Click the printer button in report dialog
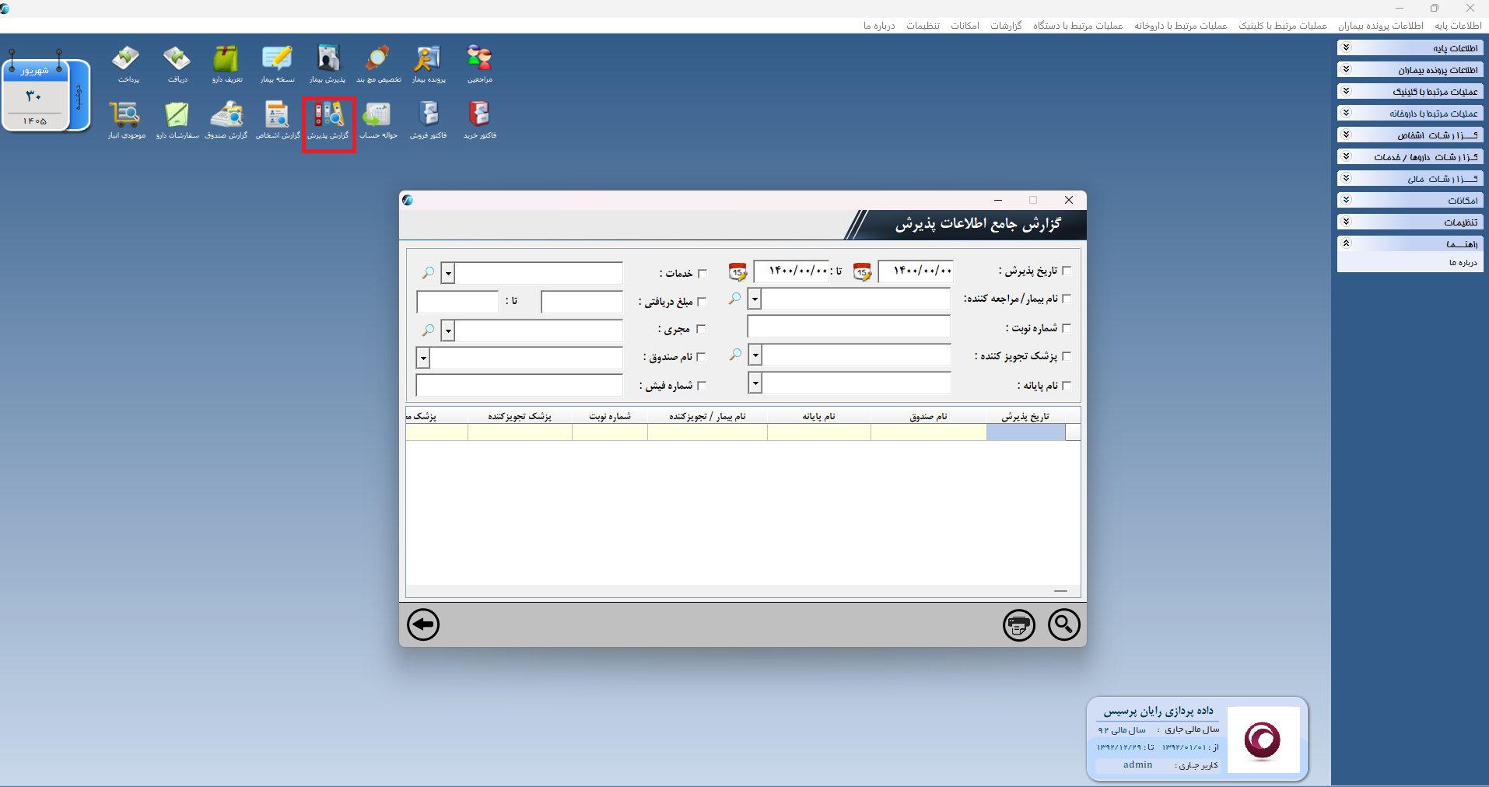This screenshot has width=1489, height=787. point(1018,624)
